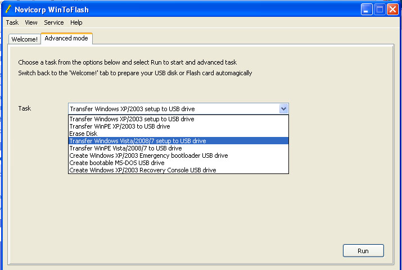This screenshot has height=270, width=402.
Task: Choose Transfer WinPE Vista/2008/7 to USB drive
Action: (x=178, y=148)
